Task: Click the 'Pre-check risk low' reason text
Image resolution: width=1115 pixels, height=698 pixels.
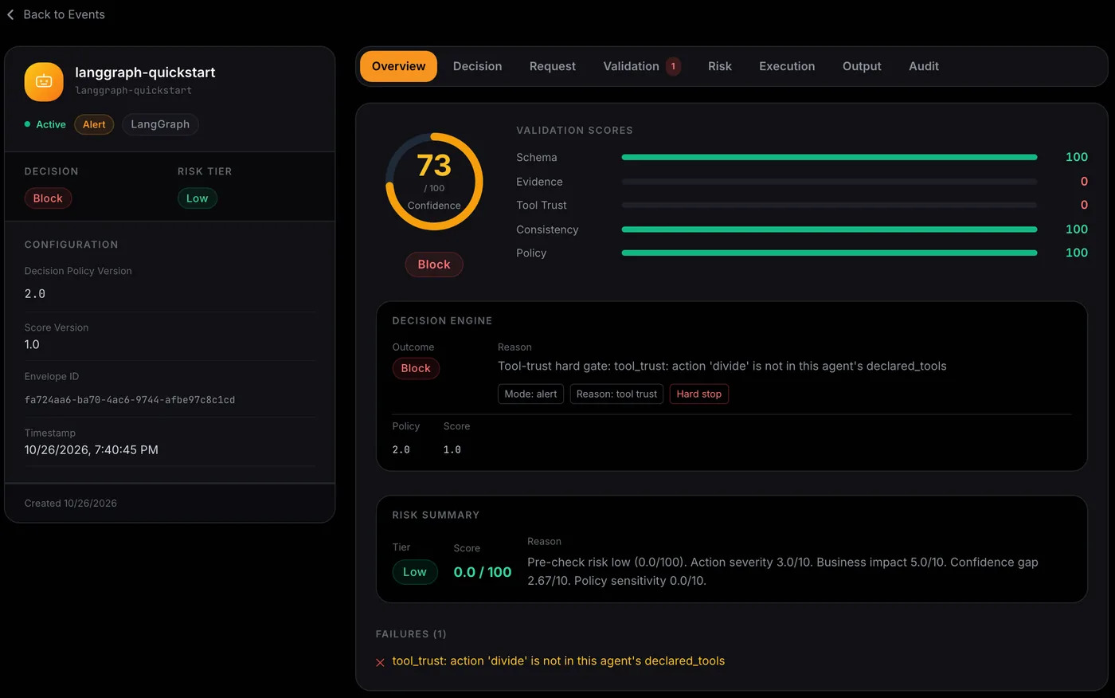Action: pos(783,571)
